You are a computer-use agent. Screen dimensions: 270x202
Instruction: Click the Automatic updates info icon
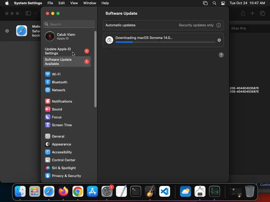pos(219,25)
